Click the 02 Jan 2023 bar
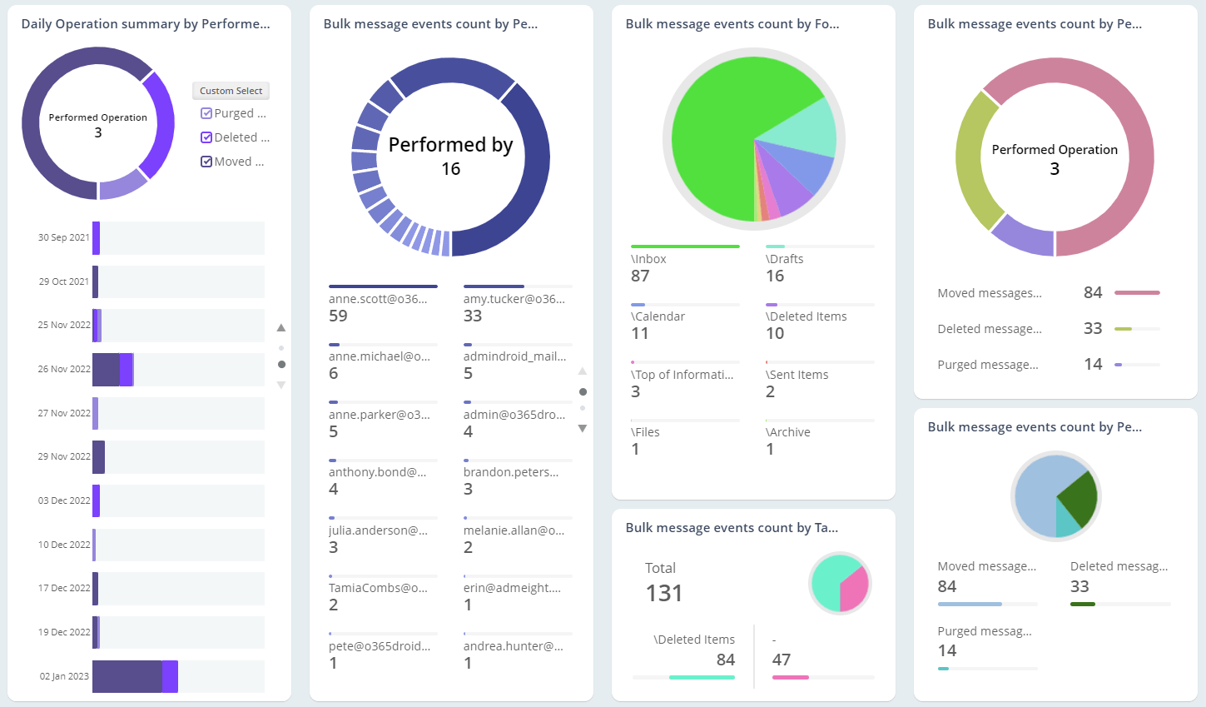Viewport: 1206px width, 707px height. tap(133, 676)
